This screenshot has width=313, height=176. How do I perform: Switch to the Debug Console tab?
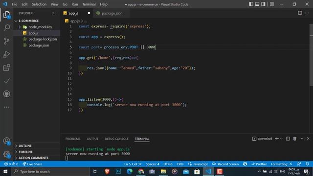coord(116,139)
